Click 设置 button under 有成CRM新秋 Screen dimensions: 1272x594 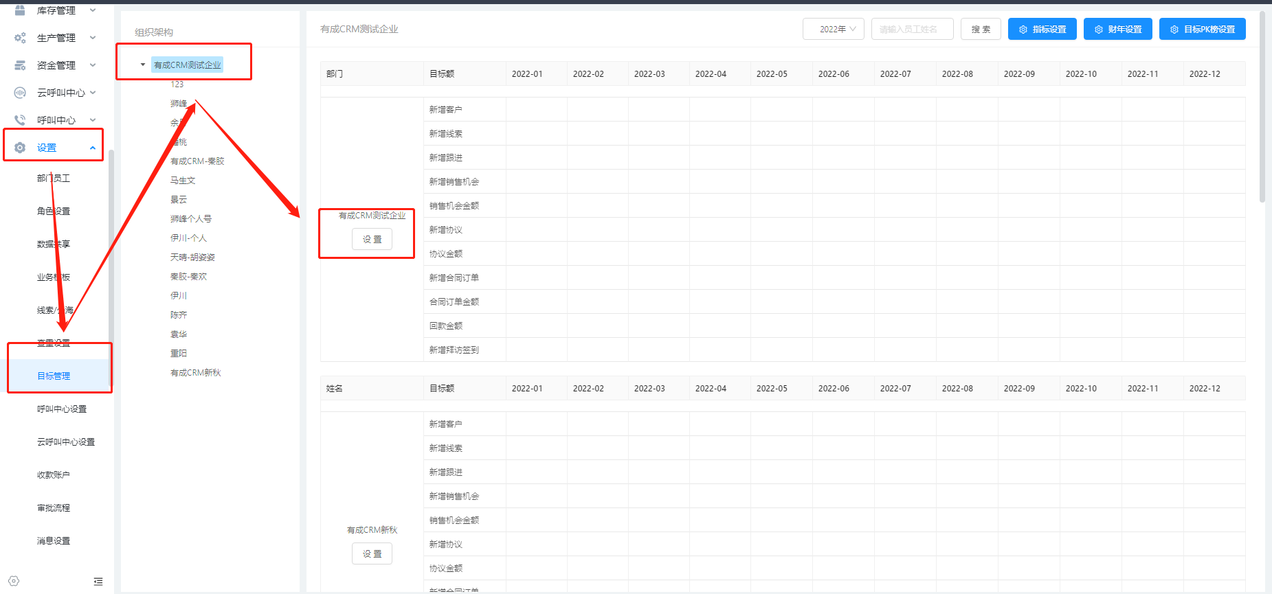[x=372, y=553]
